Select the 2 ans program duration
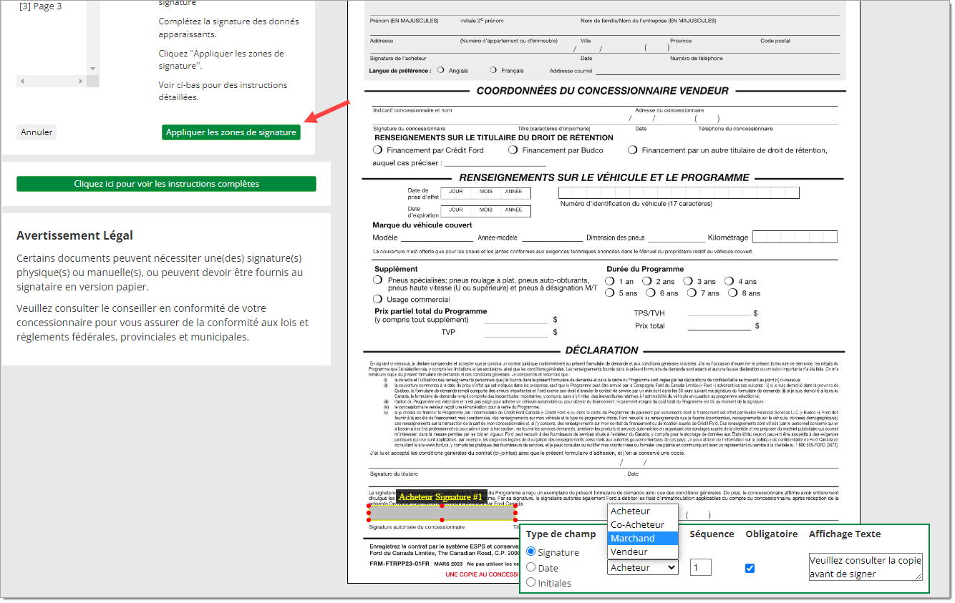 tap(646, 281)
